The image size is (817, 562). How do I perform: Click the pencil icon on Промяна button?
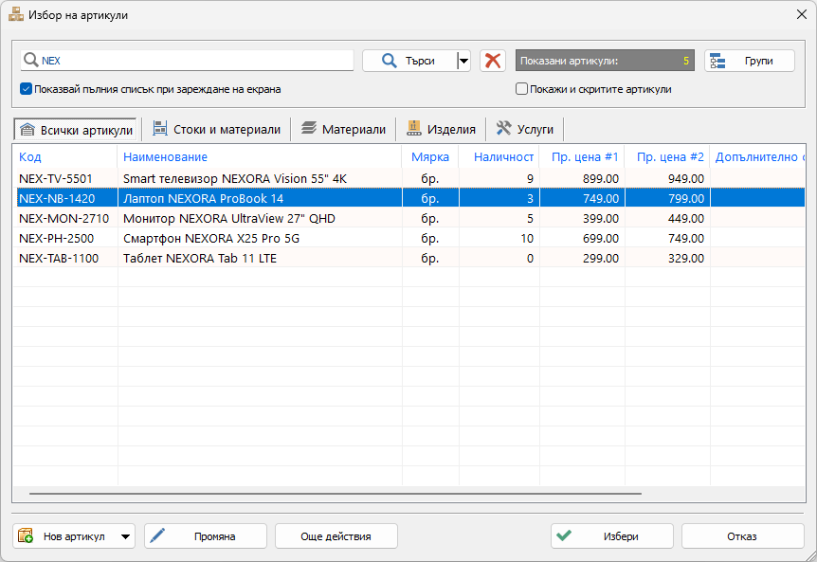[157, 535]
